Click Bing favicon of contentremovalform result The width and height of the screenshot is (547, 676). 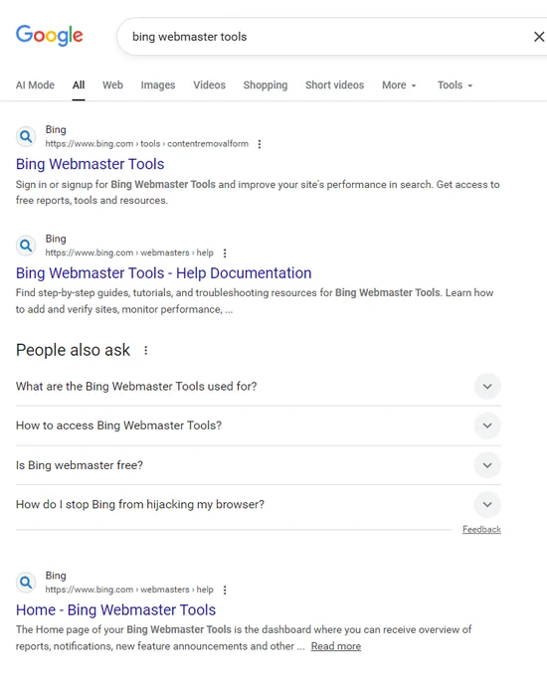26,136
